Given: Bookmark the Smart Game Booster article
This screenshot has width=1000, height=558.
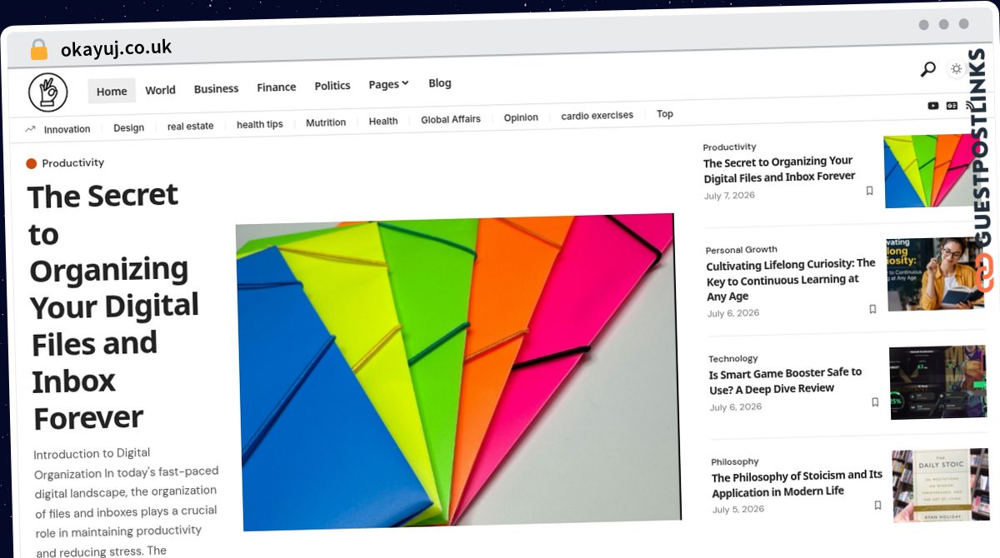Looking at the screenshot, I should click(x=875, y=402).
